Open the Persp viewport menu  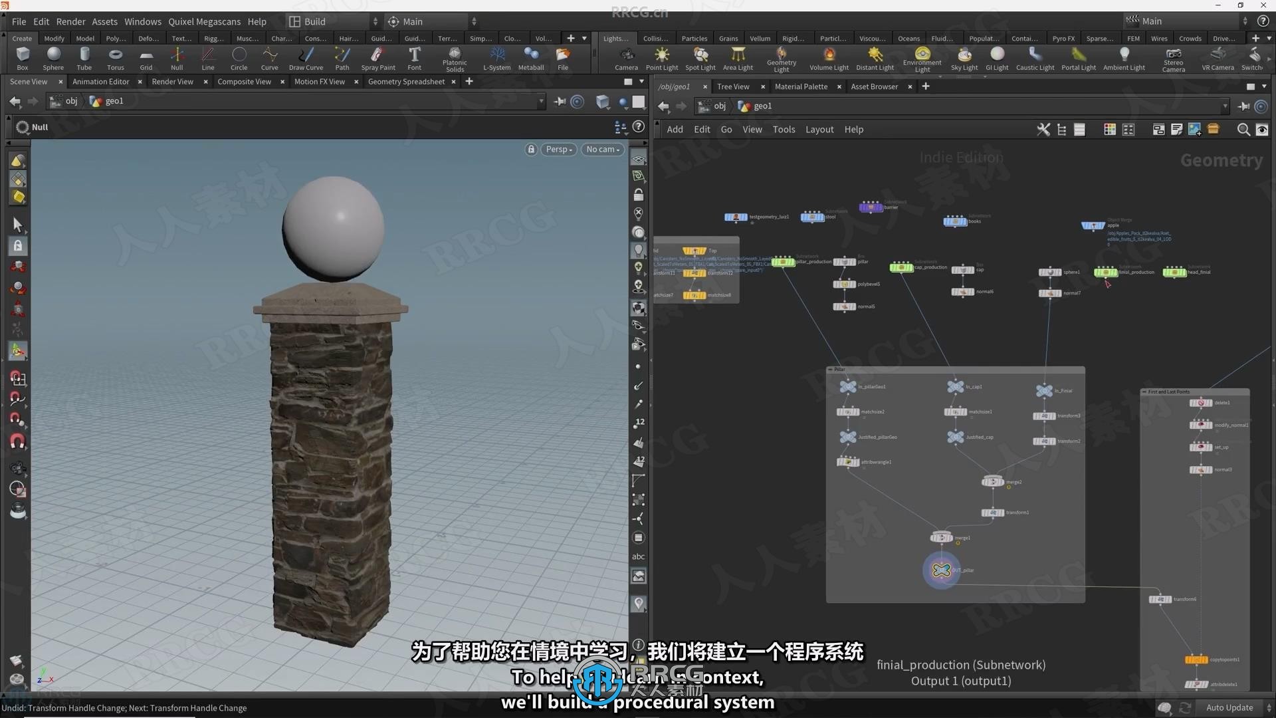(559, 150)
